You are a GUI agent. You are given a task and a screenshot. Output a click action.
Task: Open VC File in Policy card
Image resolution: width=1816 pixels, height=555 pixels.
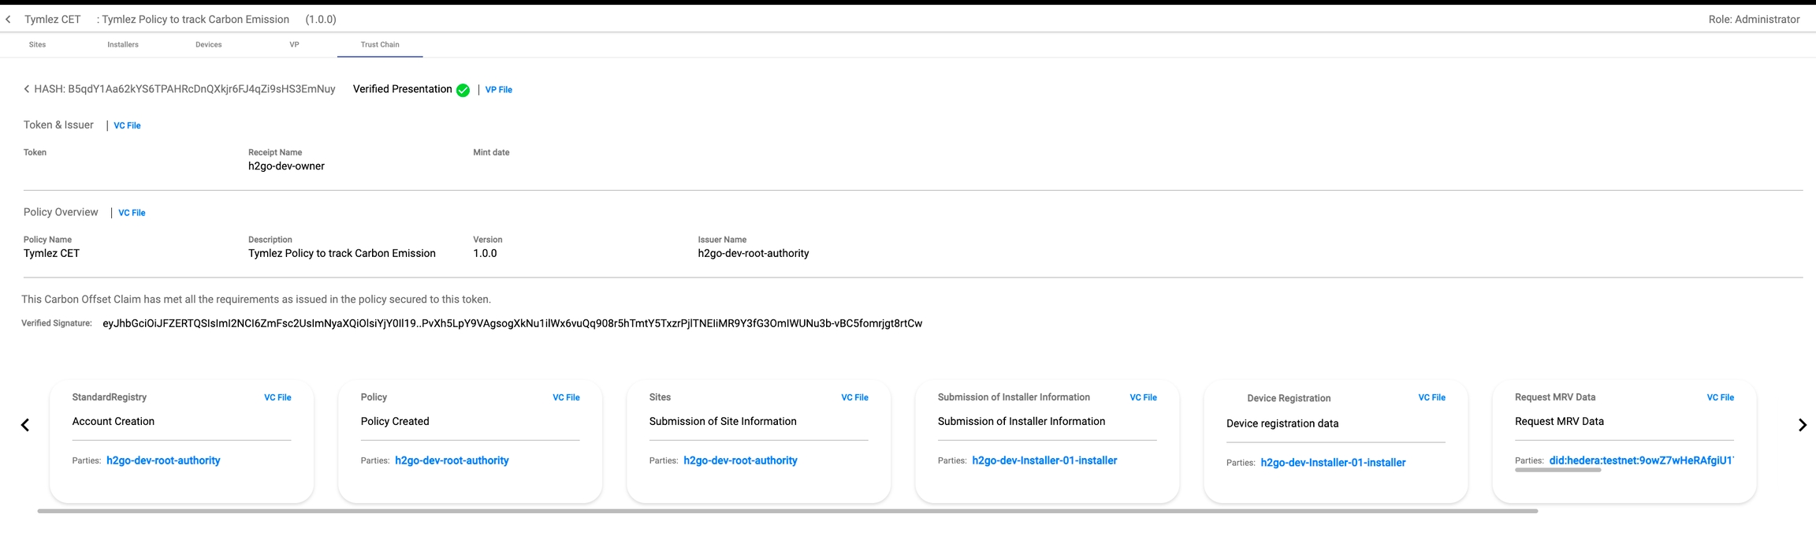tap(566, 398)
